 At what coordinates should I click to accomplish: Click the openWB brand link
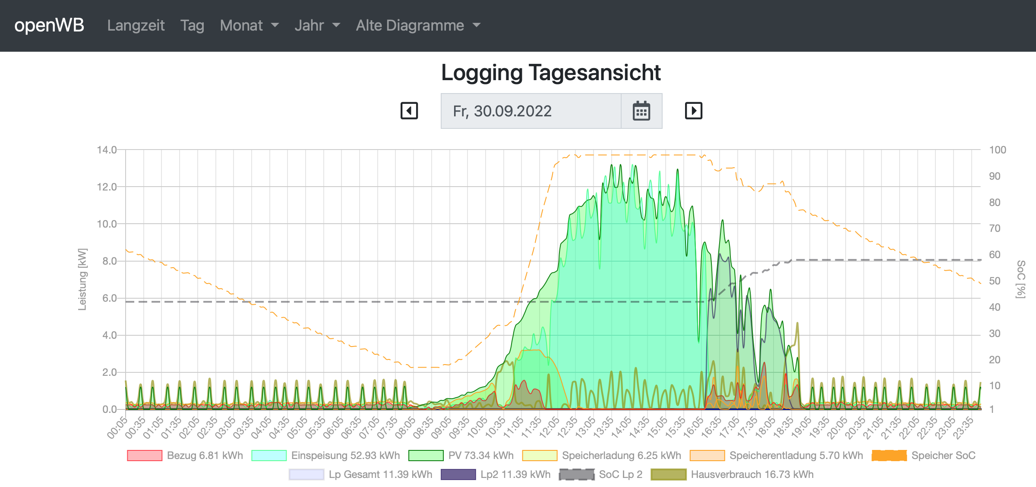[49, 25]
